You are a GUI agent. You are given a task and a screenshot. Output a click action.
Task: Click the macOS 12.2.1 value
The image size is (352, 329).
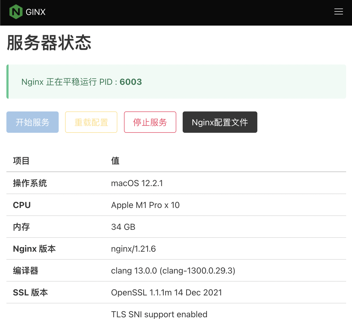click(137, 183)
